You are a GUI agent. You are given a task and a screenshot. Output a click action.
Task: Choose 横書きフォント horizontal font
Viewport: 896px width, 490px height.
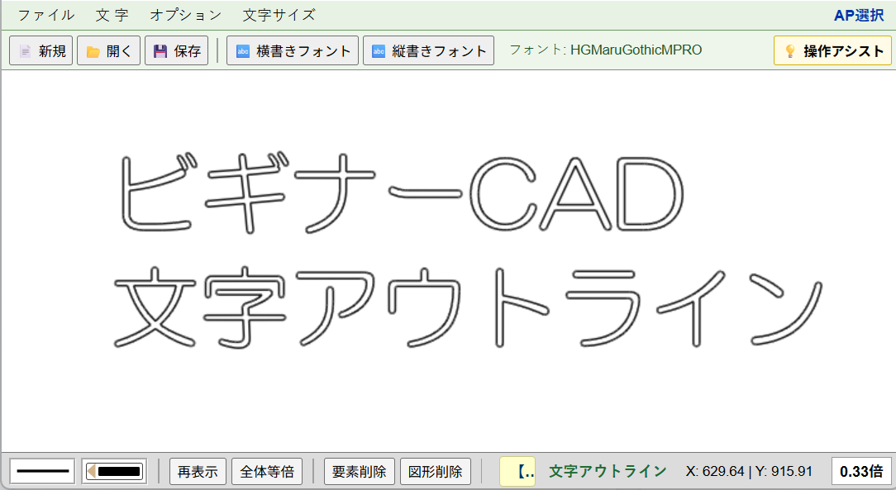pyautogui.click(x=293, y=51)
